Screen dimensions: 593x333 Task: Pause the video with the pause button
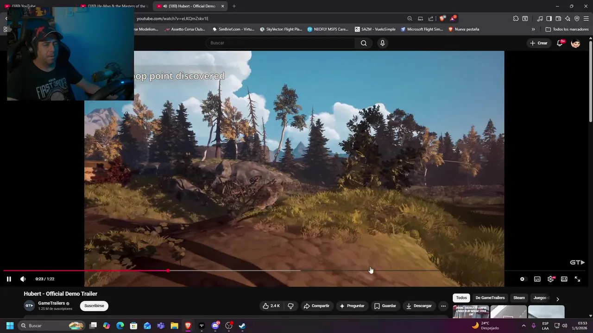9,279
